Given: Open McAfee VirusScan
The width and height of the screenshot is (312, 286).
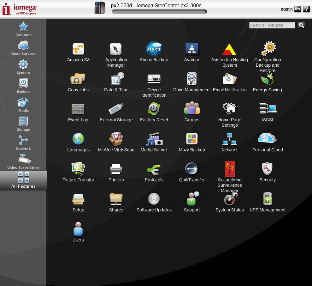Looking at the screenshot, I should 116,142.
